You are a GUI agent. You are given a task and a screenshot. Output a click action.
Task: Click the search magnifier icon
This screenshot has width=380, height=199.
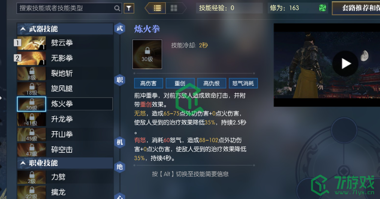click(117, 8)
